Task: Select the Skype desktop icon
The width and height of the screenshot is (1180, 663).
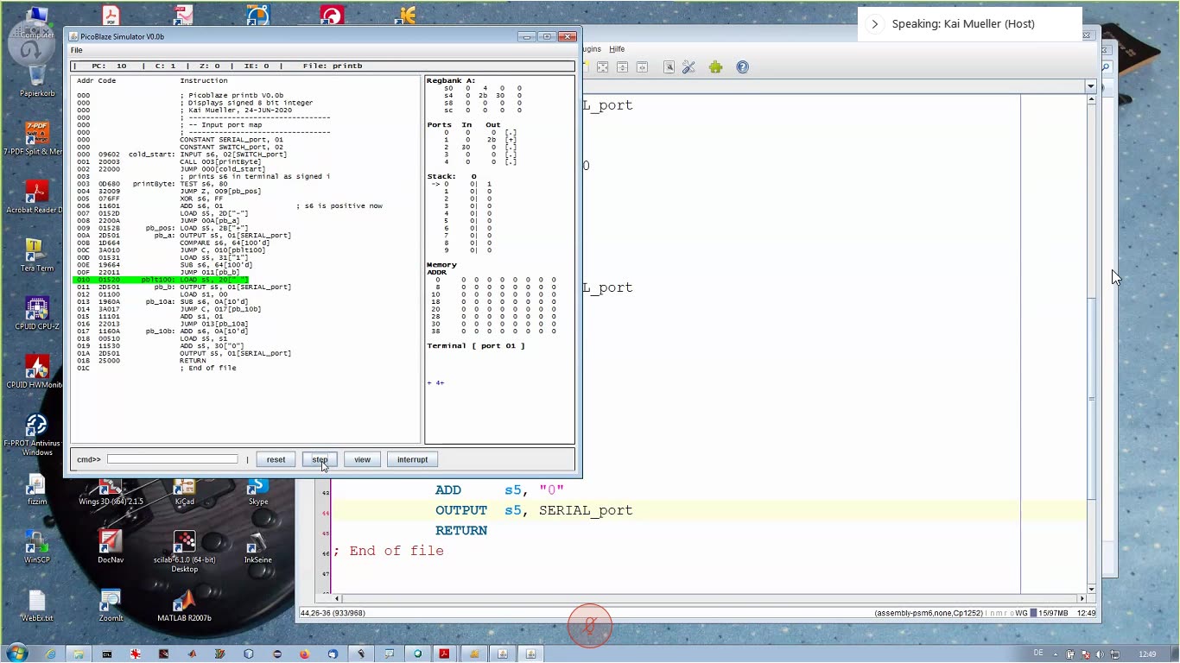Action: point(257,490)
